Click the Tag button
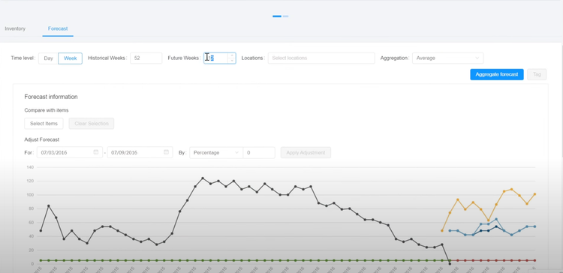The image size is (563, 273). (x=537, y=74)
